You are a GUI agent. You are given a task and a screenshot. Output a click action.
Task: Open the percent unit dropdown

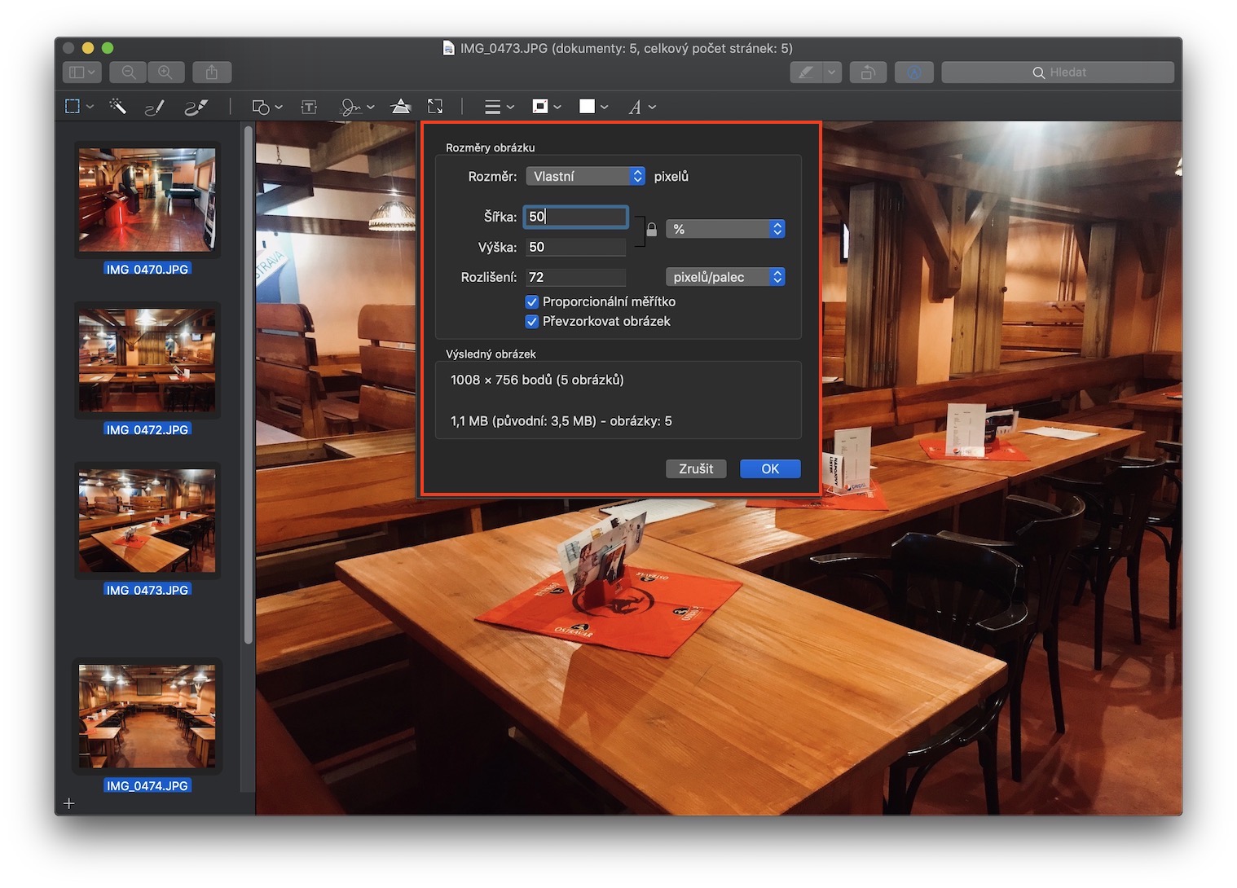[725, 229]
